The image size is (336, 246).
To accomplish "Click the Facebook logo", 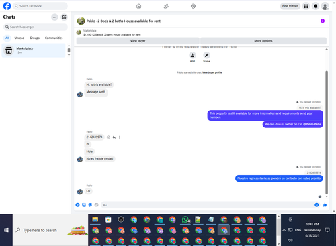I will (x=7, y=6).
